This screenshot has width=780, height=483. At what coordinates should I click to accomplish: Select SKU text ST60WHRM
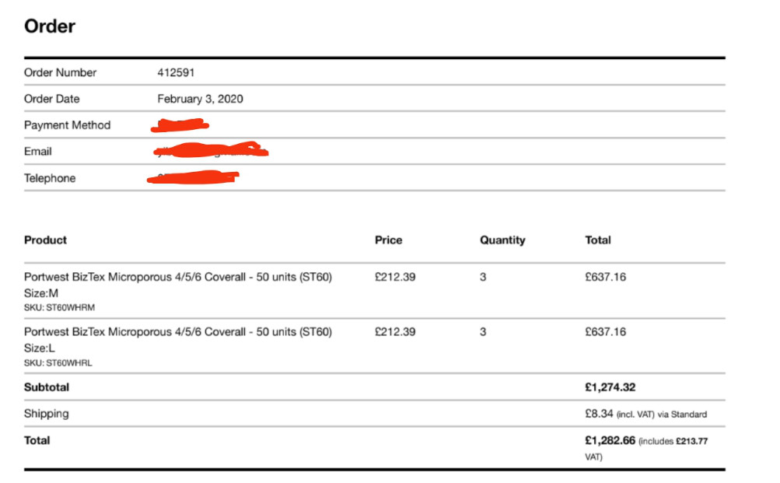point(59,307)
